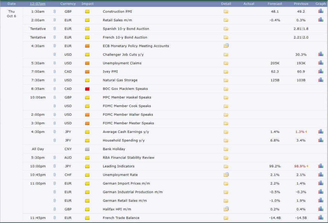This screenshot has width=328, height=223.
Task: Click the 12:07pm time link
Action: [x=38, y=4]
